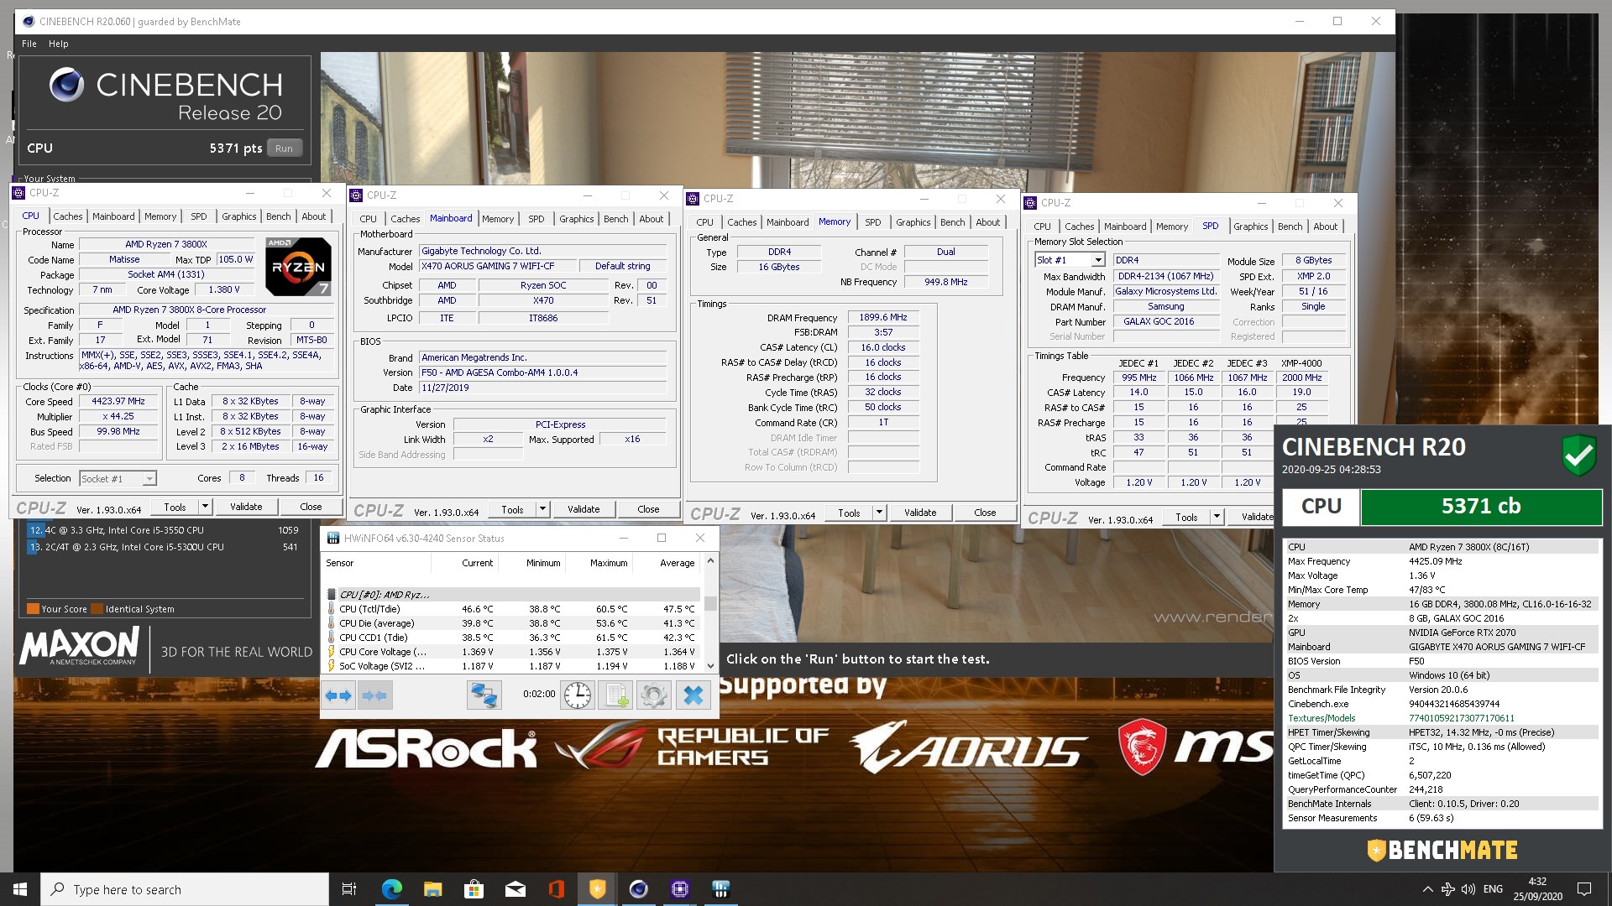Click the HWiNFO scroll down arrow

tap(710, 666)
